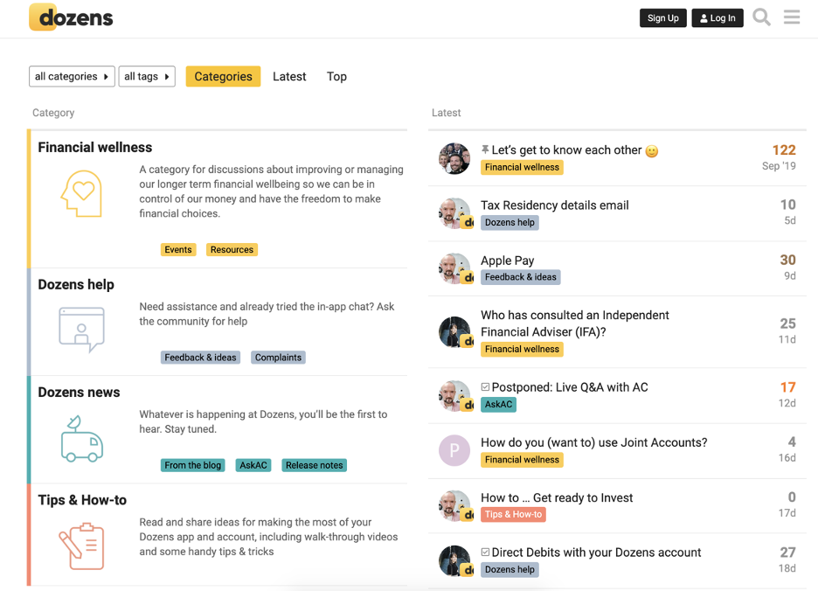Open Feedback & ideas subcategory under Dozens help
The height and width of the screenshot is (591, 818).
(x=200, y=358)
